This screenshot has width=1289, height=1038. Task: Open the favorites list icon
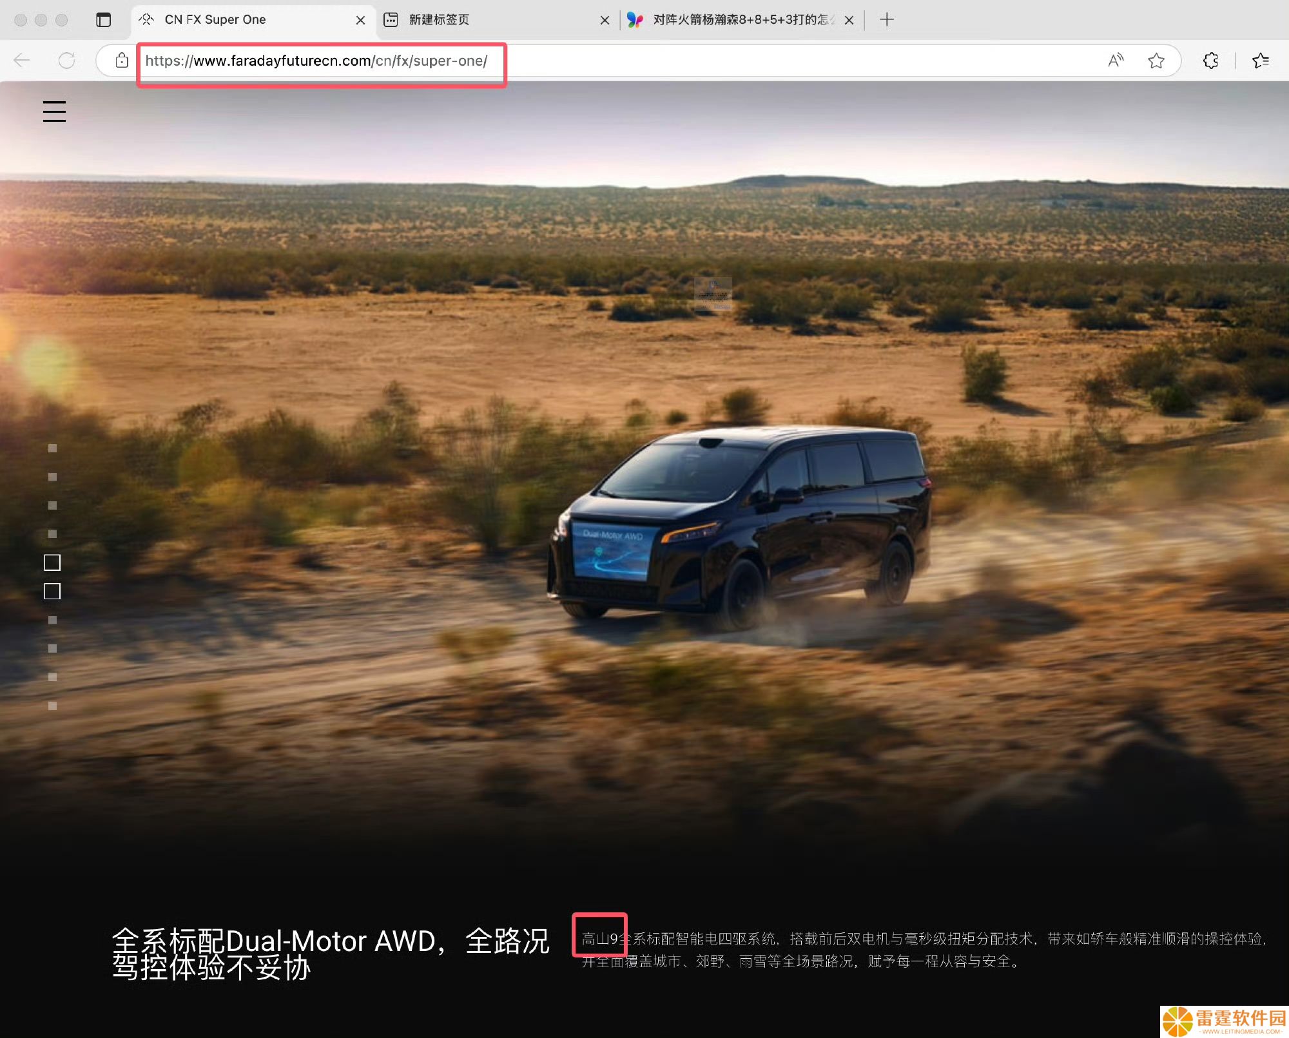[1260, 61]
